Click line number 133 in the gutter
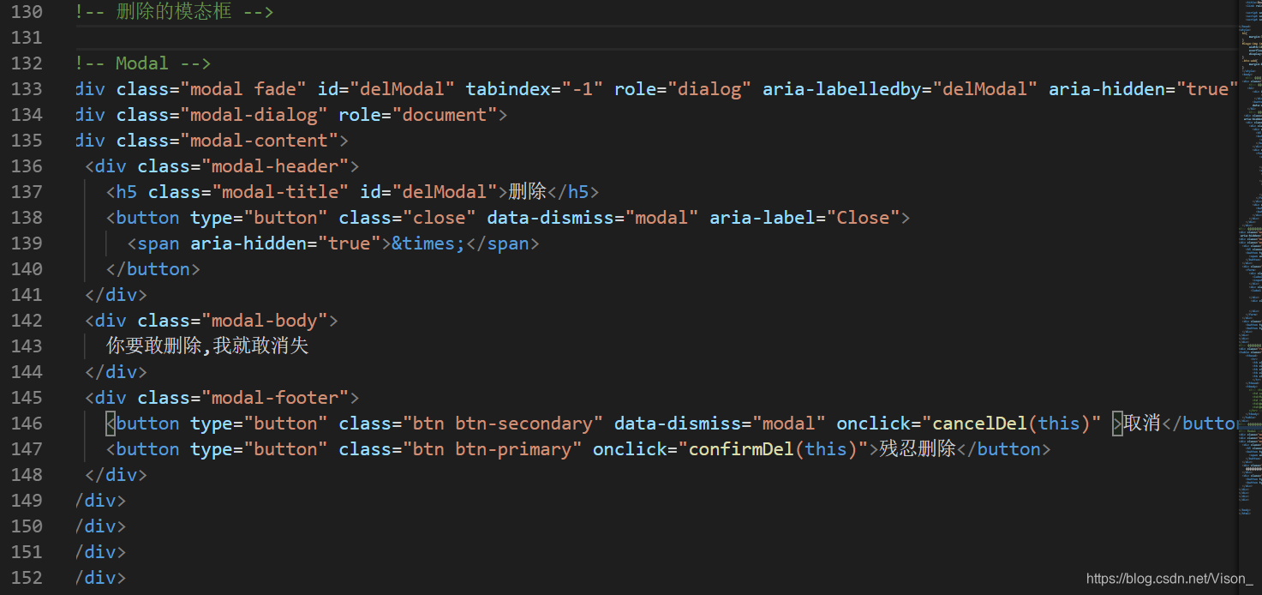Image resolution: width=1262 pixels, height=595 pixels. click(27, 89)
